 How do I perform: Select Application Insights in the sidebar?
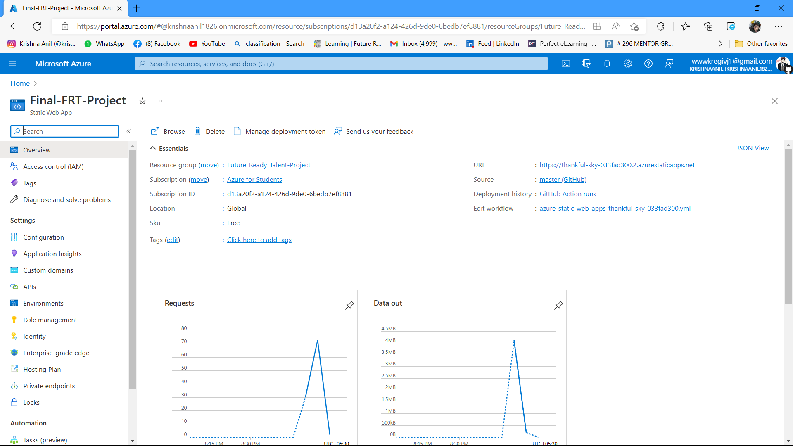click(52, 254)
